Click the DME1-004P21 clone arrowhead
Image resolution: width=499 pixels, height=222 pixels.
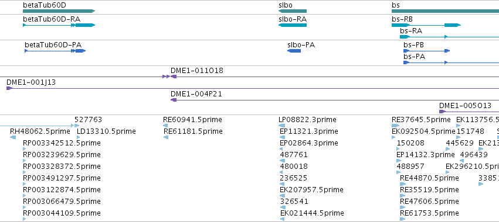[x=174, y=100]
